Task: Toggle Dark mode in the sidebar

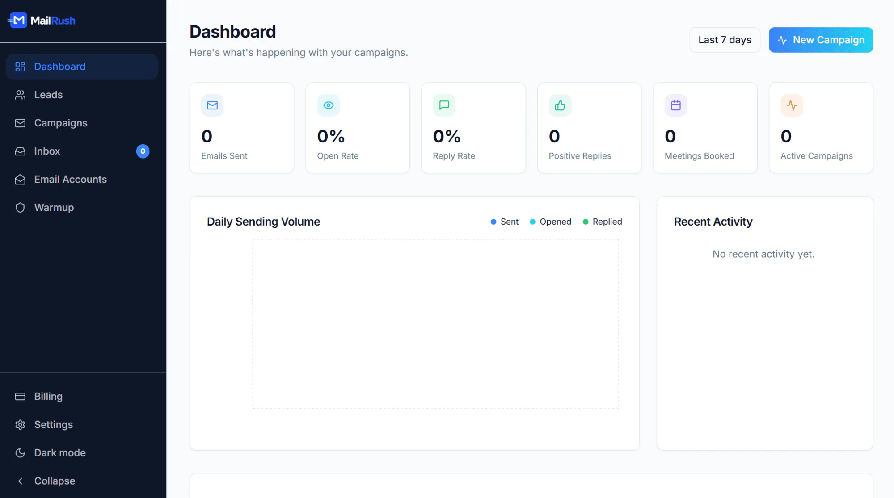Action: pyautogui.click(x=82, y=453)
